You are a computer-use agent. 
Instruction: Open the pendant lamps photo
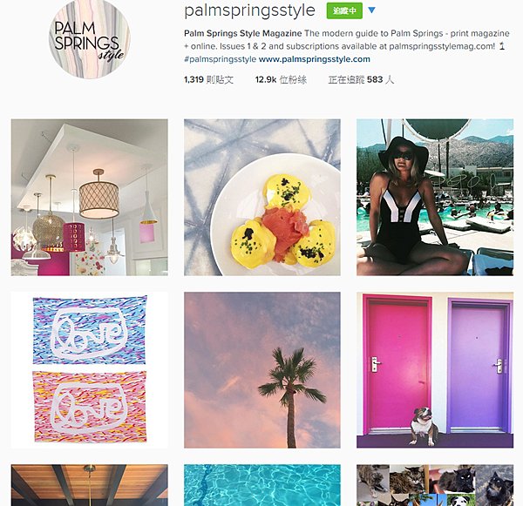(x=90, y=198)
